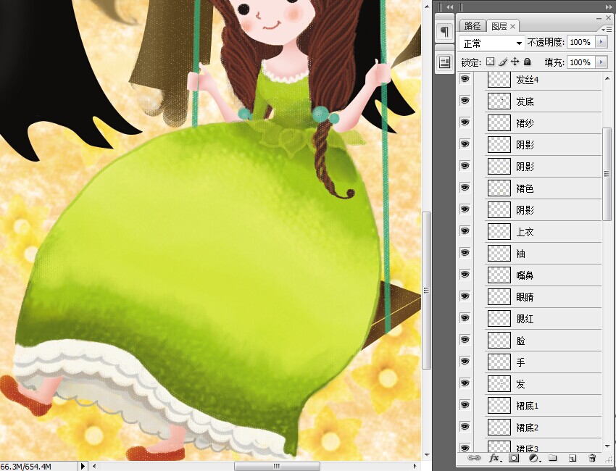Click the 填充 100% field

[580, 62]
